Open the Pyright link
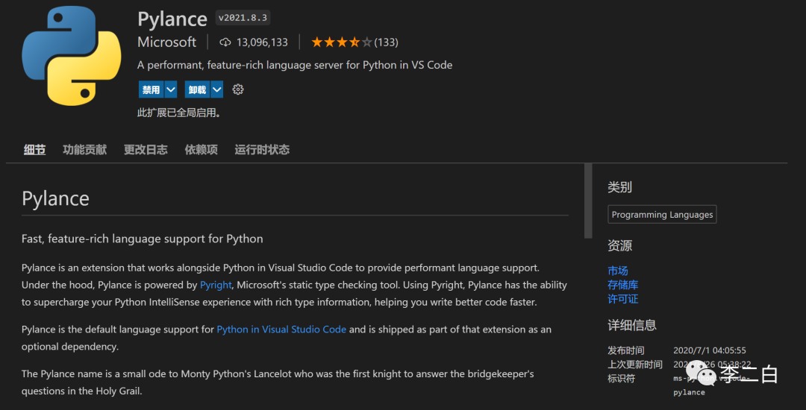The image size is (806, 410). 216,285
